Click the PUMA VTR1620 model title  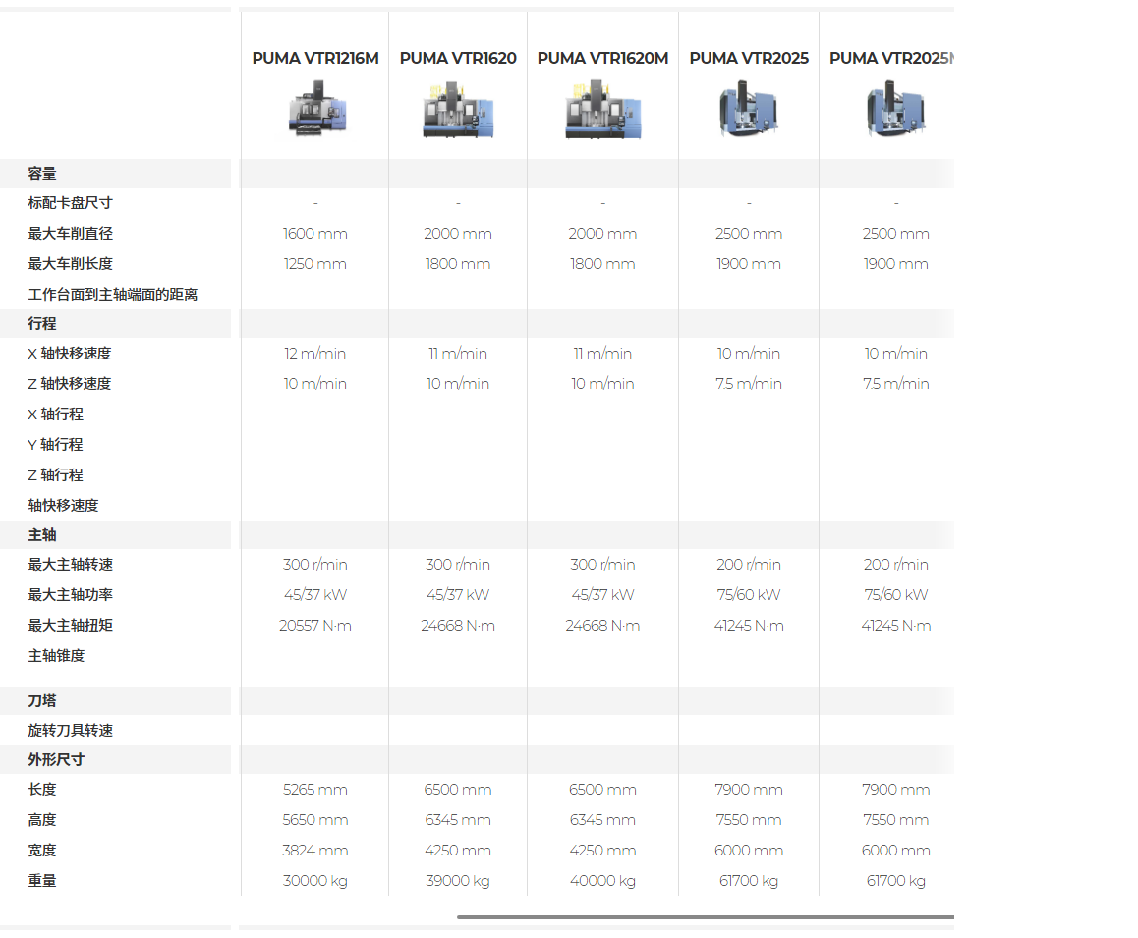[458, 58]
